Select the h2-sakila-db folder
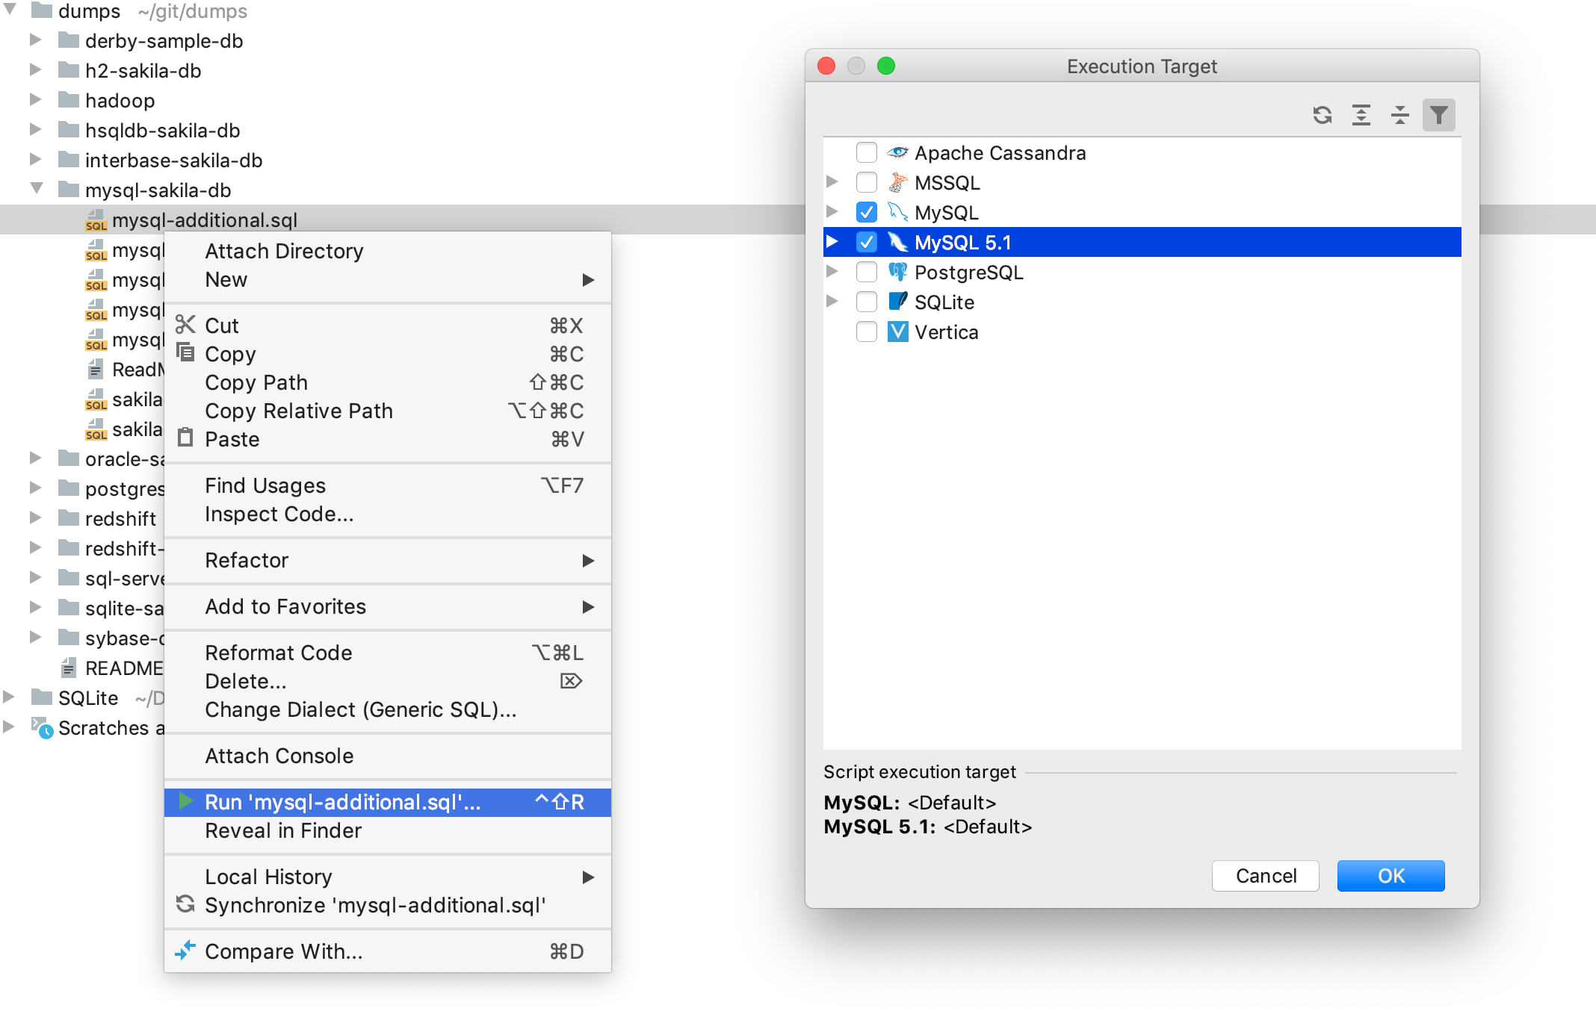 point(143,71)
